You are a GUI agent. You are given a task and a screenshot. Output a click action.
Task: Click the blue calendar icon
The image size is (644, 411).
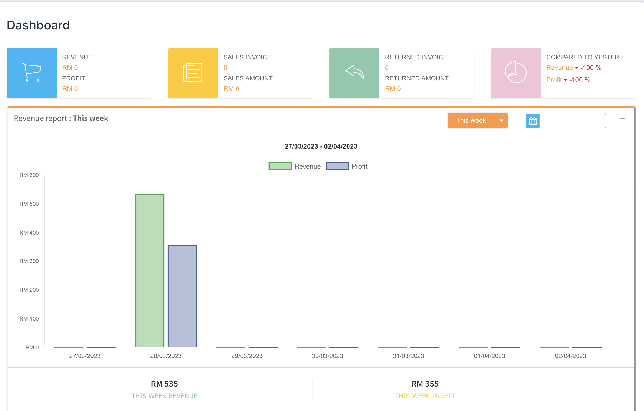click(x=533, y=121)
